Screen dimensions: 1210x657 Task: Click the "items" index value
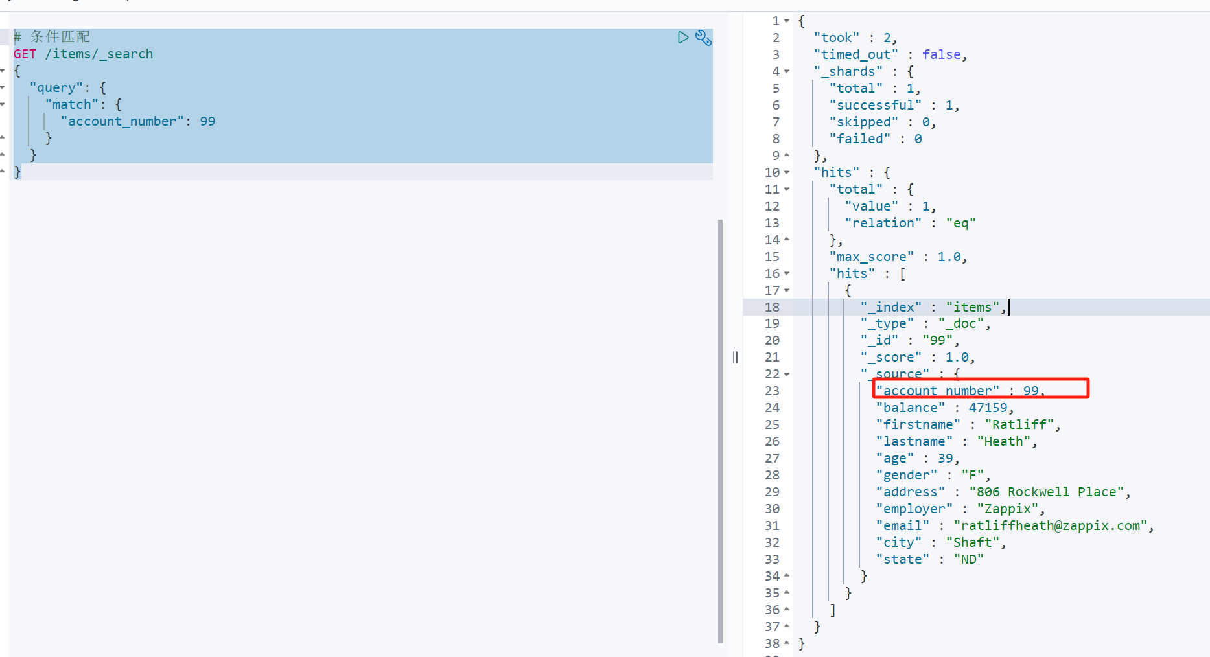972,307
